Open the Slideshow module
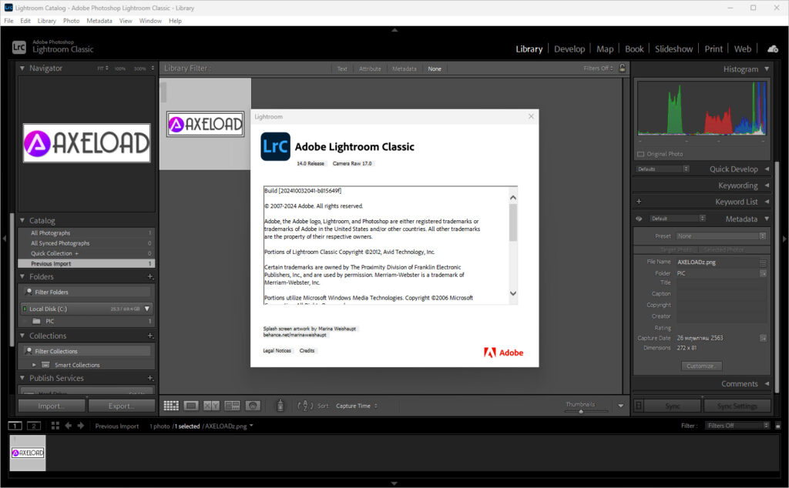The width and height of the screenshot is (789, 488). click(x=673, y=48)
